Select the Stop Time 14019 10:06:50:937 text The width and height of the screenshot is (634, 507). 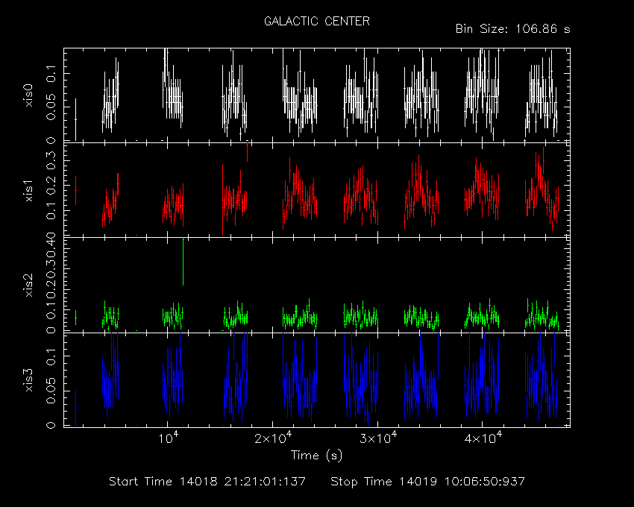coord(428,482)
